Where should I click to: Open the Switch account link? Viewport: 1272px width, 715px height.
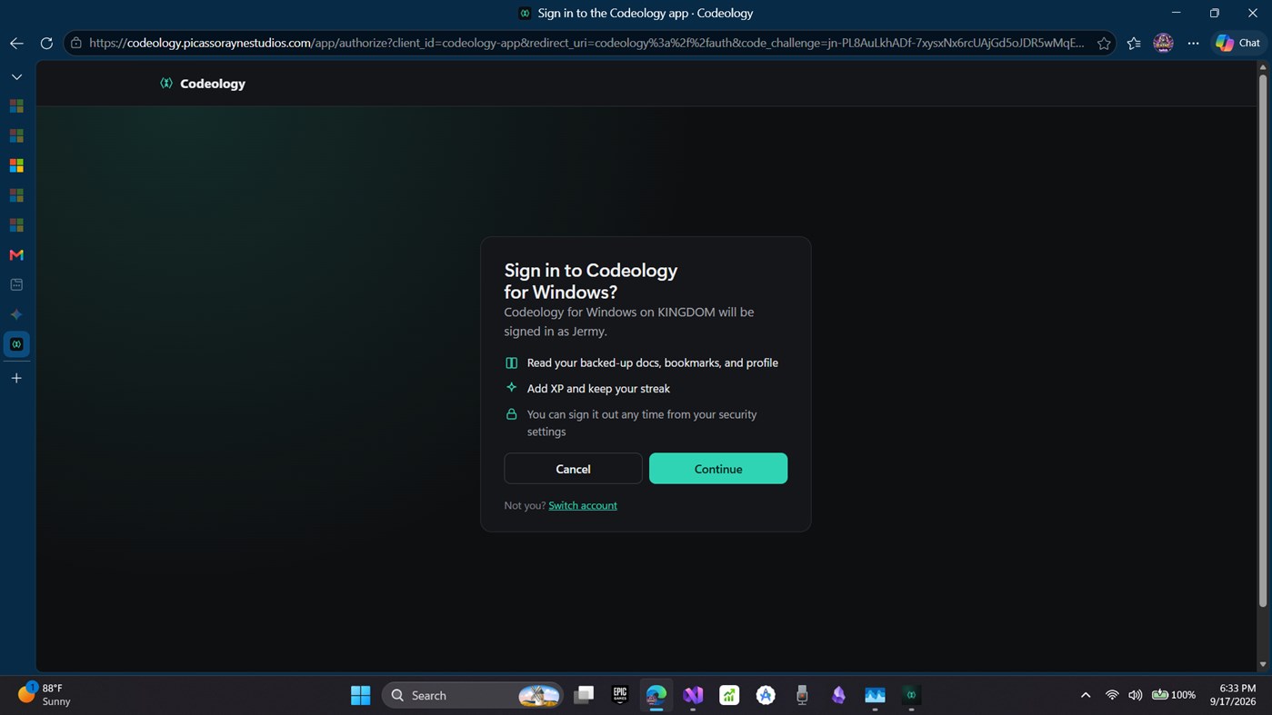583,505
